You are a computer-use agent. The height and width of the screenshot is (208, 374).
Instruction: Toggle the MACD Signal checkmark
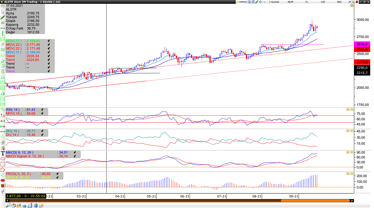point(75,156)
